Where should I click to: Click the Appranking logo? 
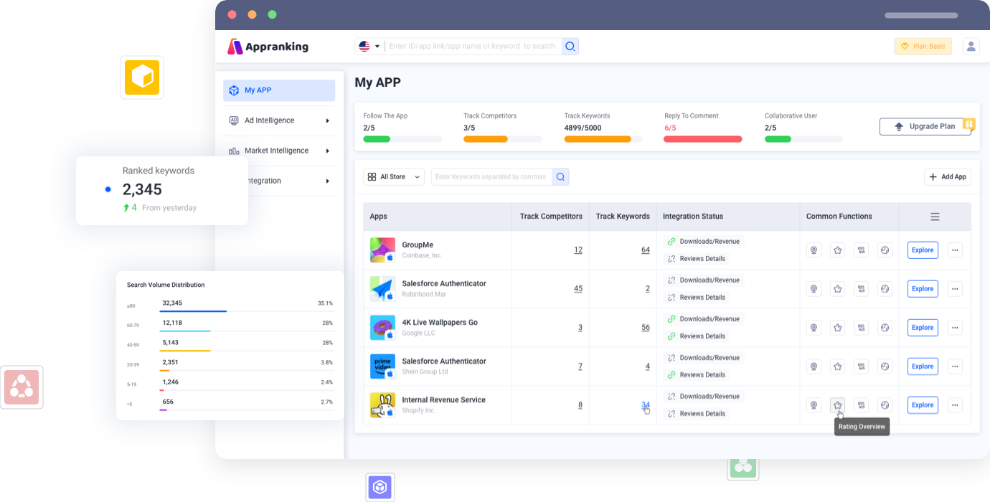coord(268,47)
